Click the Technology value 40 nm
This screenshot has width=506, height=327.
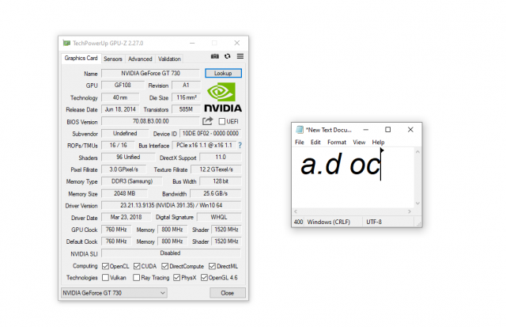(x=120, y=97)
